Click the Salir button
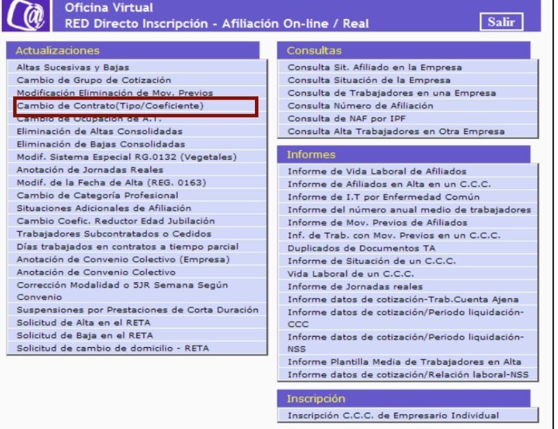This screenshot has height=429, width=558. click(x=501, y=22)
